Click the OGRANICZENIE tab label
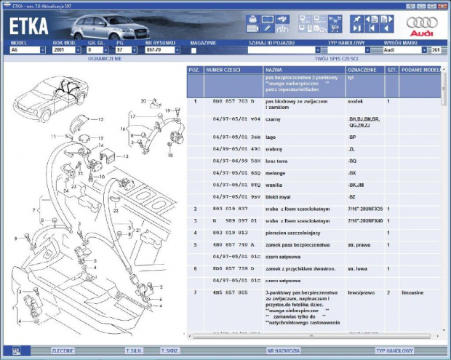The image size is (451, 360). 105,59
